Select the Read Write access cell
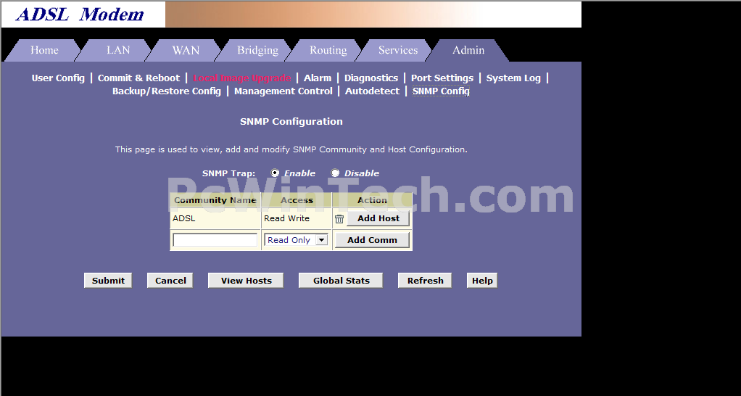This screenshot has height=396, width=741. tap(297, 218)
